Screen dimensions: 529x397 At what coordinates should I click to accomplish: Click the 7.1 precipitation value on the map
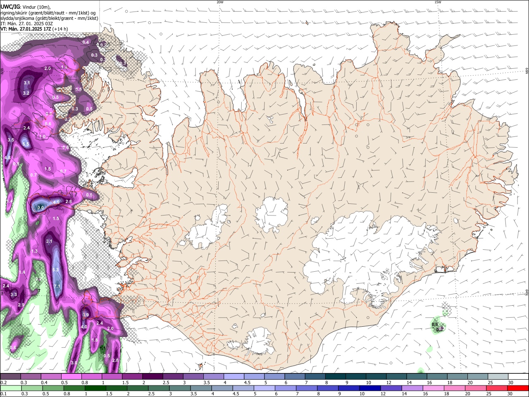57,286
